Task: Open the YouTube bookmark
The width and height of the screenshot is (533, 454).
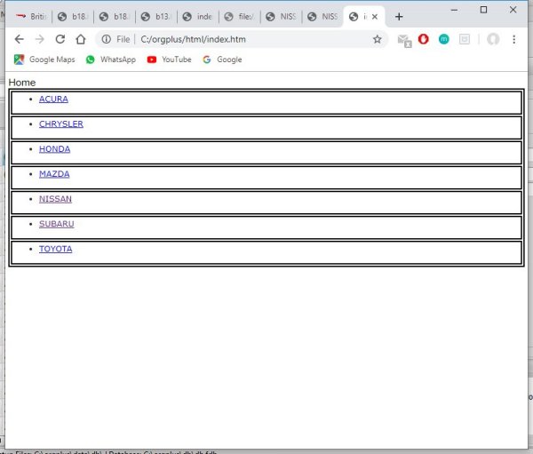Action: [x=169, y=60]
